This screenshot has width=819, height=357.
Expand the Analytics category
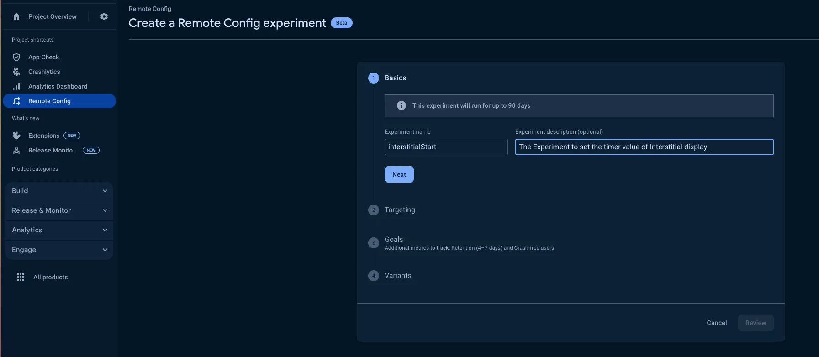[59, 230]
